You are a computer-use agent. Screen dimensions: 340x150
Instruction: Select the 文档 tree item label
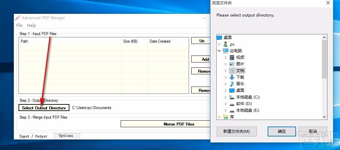tap(240, 71)
